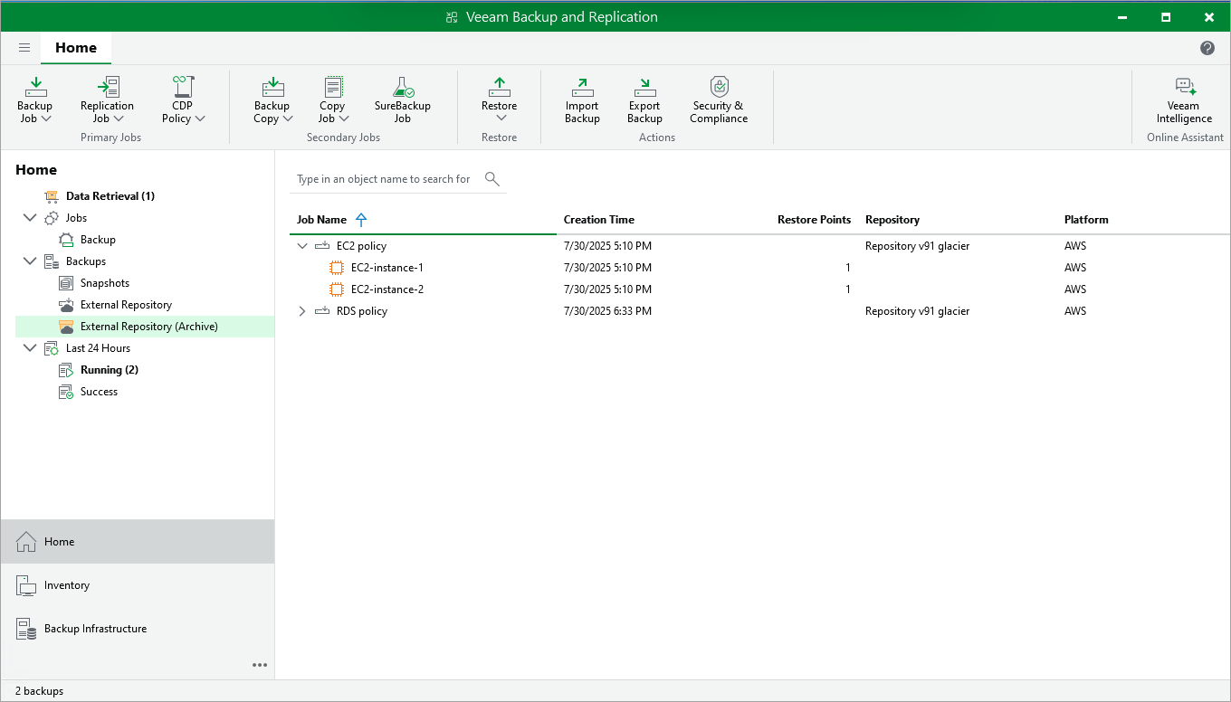Click the EC2-instance-2 chip icon
The height and width of the screenshot is (702, 1231).
(x=337, y=289)
